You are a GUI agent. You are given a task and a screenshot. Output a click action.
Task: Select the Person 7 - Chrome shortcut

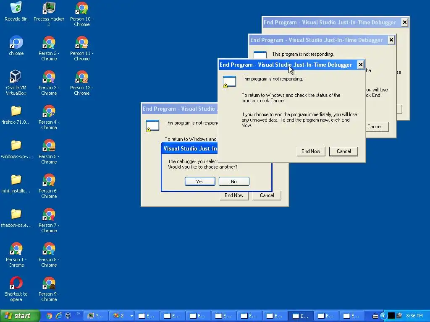tap(49, 221)
